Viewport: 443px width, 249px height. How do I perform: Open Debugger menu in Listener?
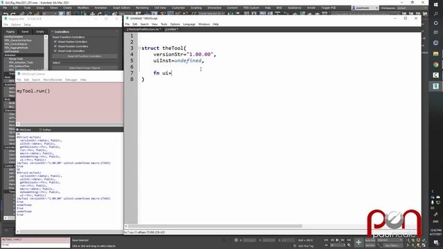coord(71,80)
